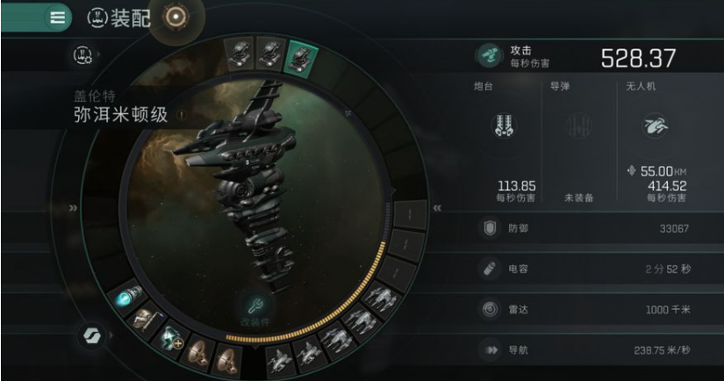Collapse stats panel with double-left chevron
This screenshot has height=381, width=724.
click(x=437, y=208)
